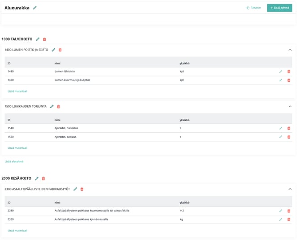Click the pencil icon next to Alueurakka title
The height and width of the screenshot is (240, 300).
coord(35,8)
